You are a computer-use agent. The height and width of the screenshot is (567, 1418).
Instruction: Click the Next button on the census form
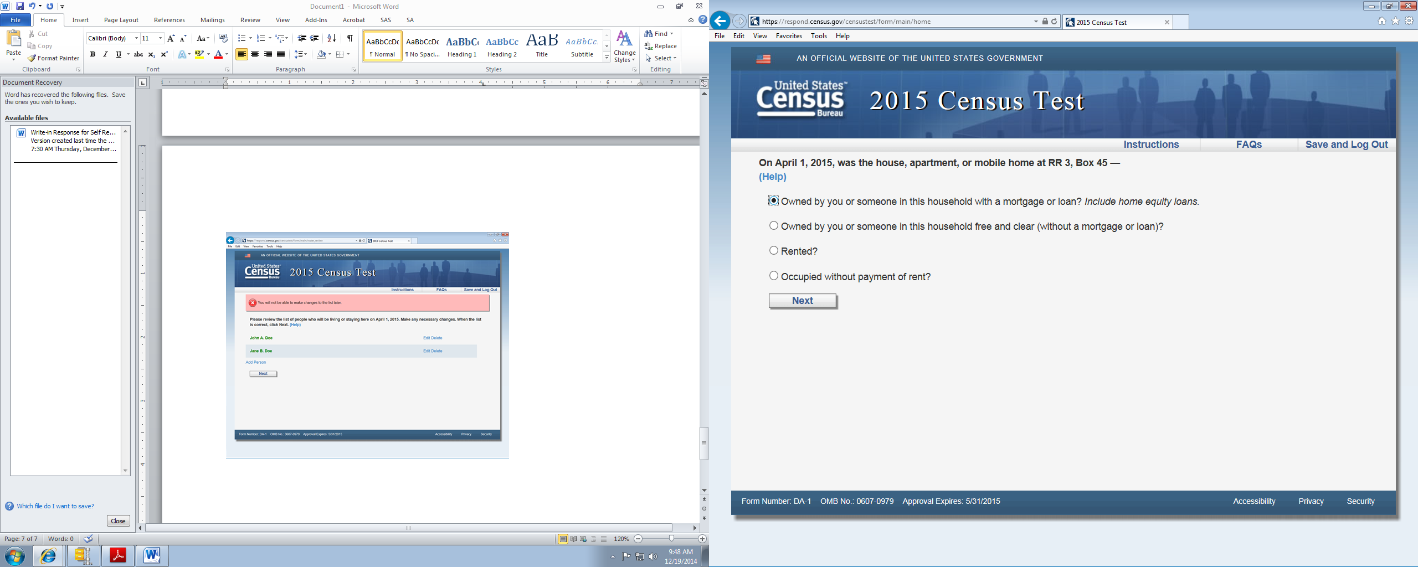pos(803,301)
